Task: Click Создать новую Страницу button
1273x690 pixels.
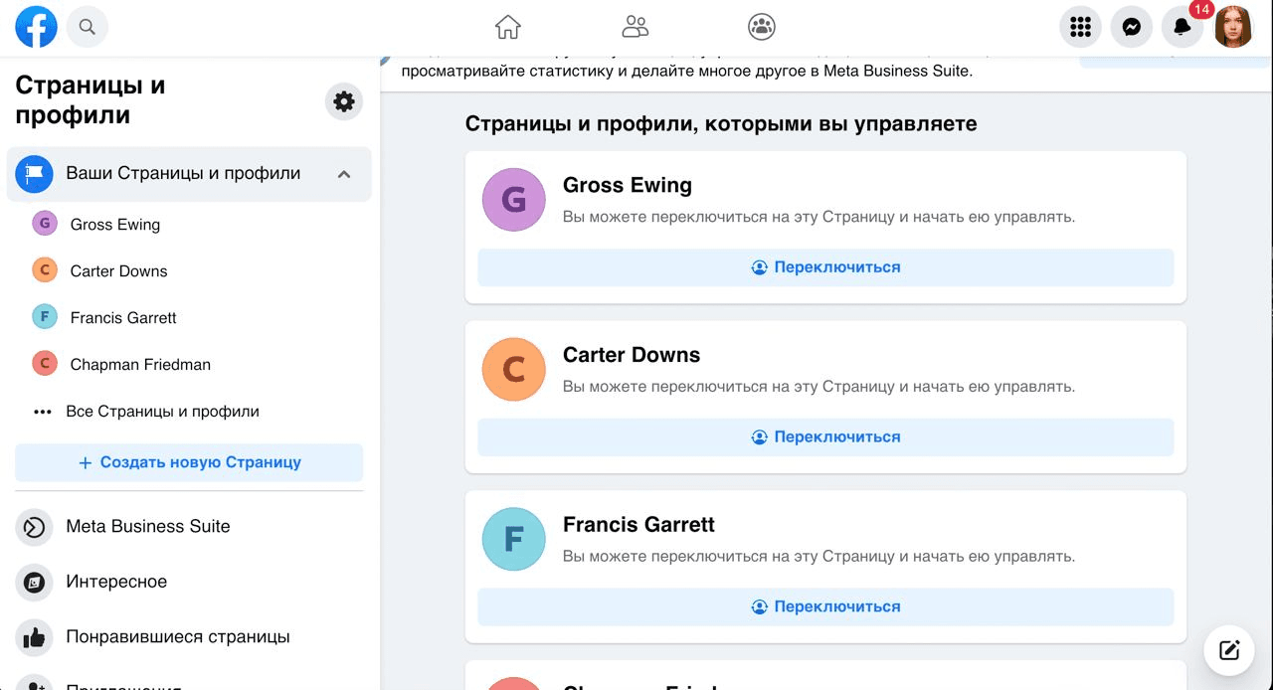Action: tap(189, 462)
